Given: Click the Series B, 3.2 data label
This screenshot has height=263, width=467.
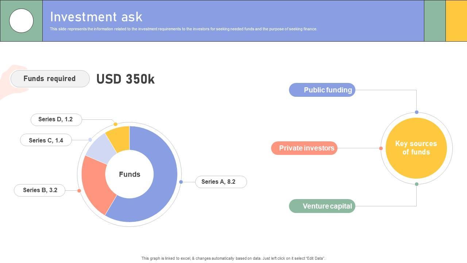Looking at the screenshot, I should 40,190.
